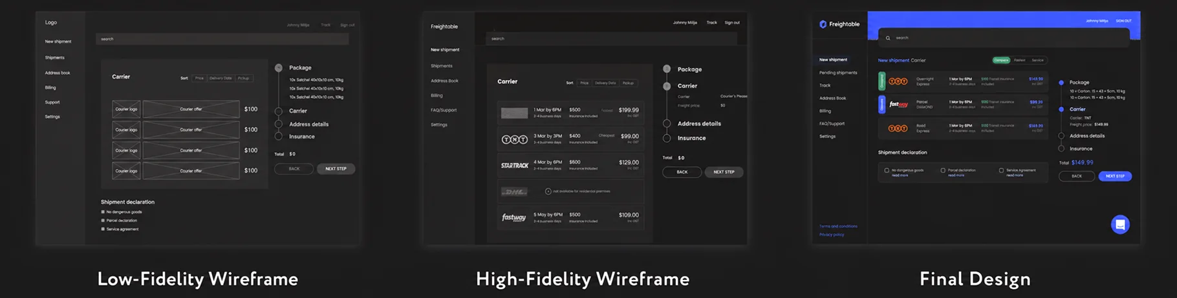Click Insurance step circle in High-Fidelity Wireframe
This screenshot has width=1177, height=298.
tap(667, 138)
